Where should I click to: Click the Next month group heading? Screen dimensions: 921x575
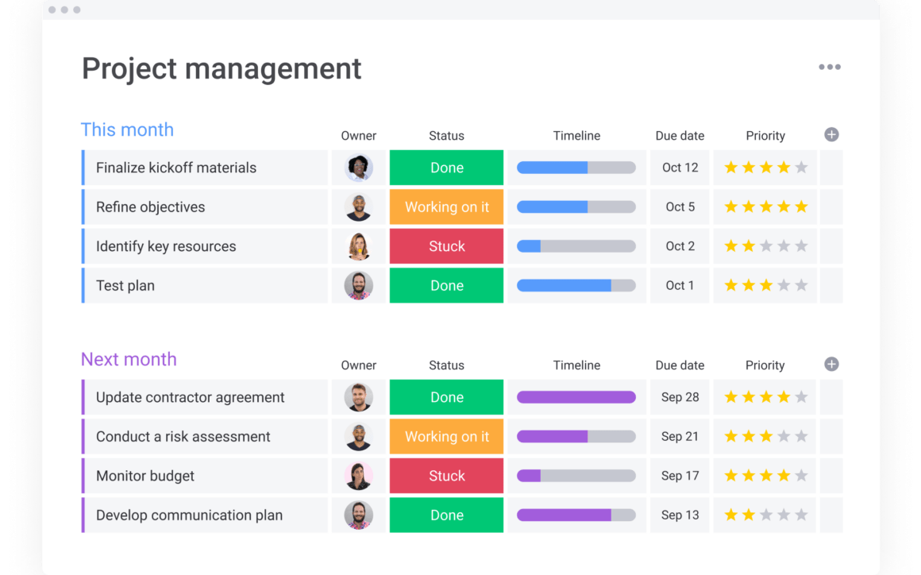tap(129, 359)
